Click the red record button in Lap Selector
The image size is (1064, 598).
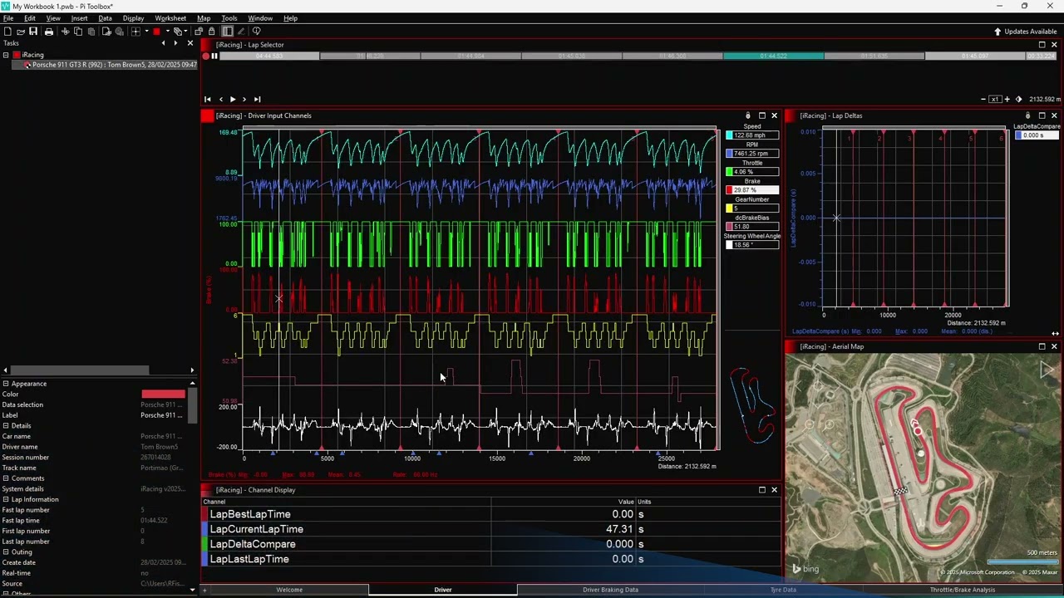pos(205,56)
